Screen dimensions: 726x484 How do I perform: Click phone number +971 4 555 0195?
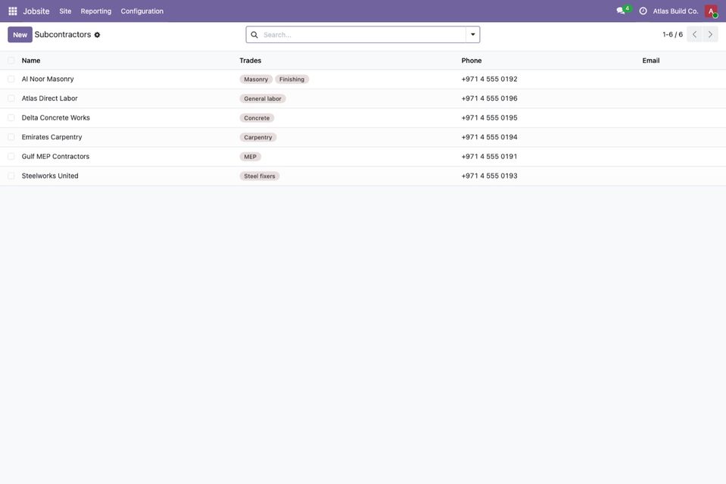[x=489, y=118]
